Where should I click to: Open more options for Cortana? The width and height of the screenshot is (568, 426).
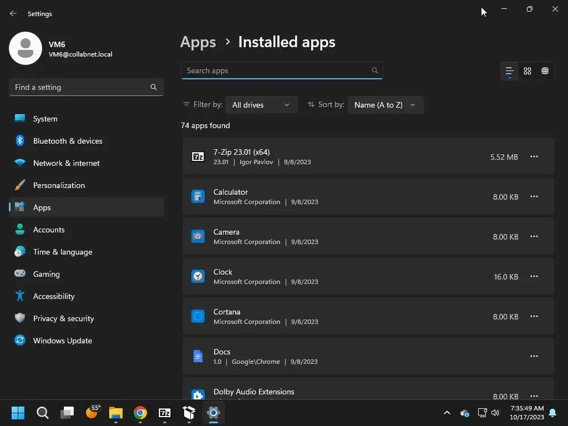(x=534, y=317)
